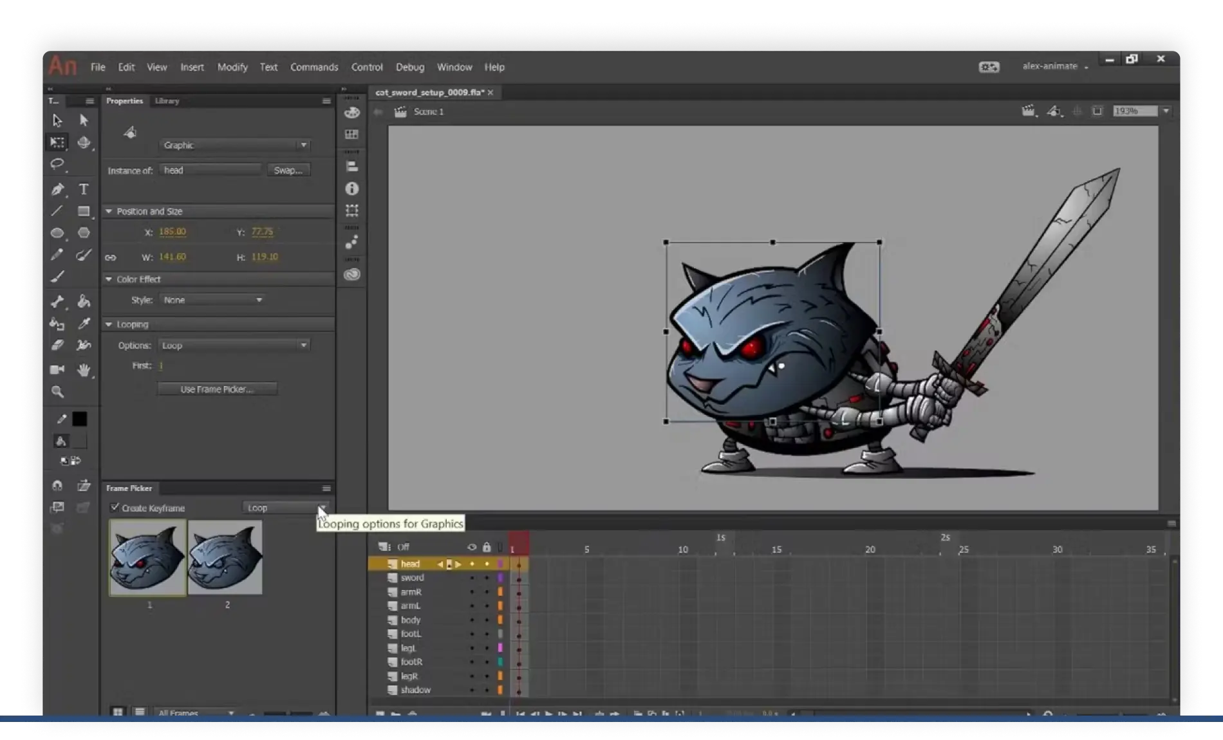Open the Color Effect Style dropdown

click(212, 300)
